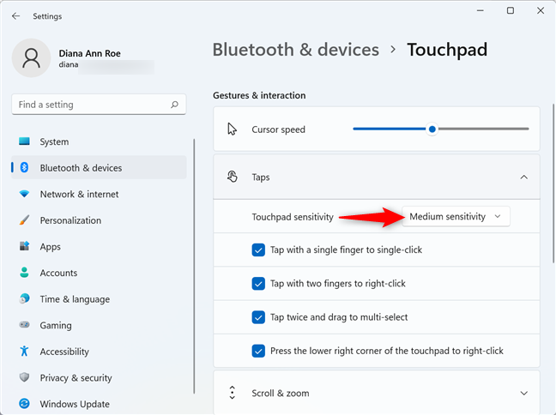This screenshot has width=556, height=415.
Task: Click the sidebar navigation scrollbar
Action: tap(194, 266)
